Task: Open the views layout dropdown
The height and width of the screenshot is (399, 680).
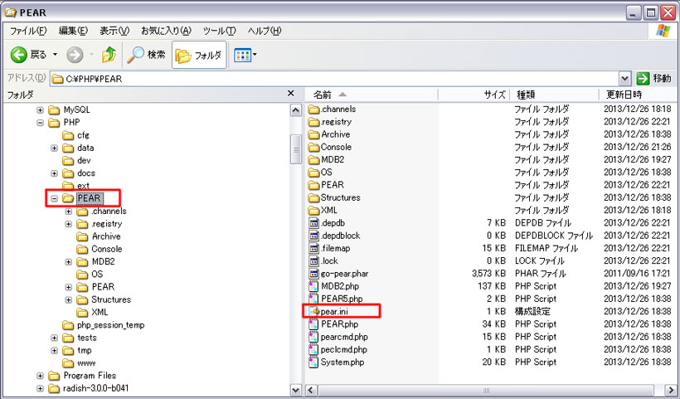Action: (x=245, y=55)
